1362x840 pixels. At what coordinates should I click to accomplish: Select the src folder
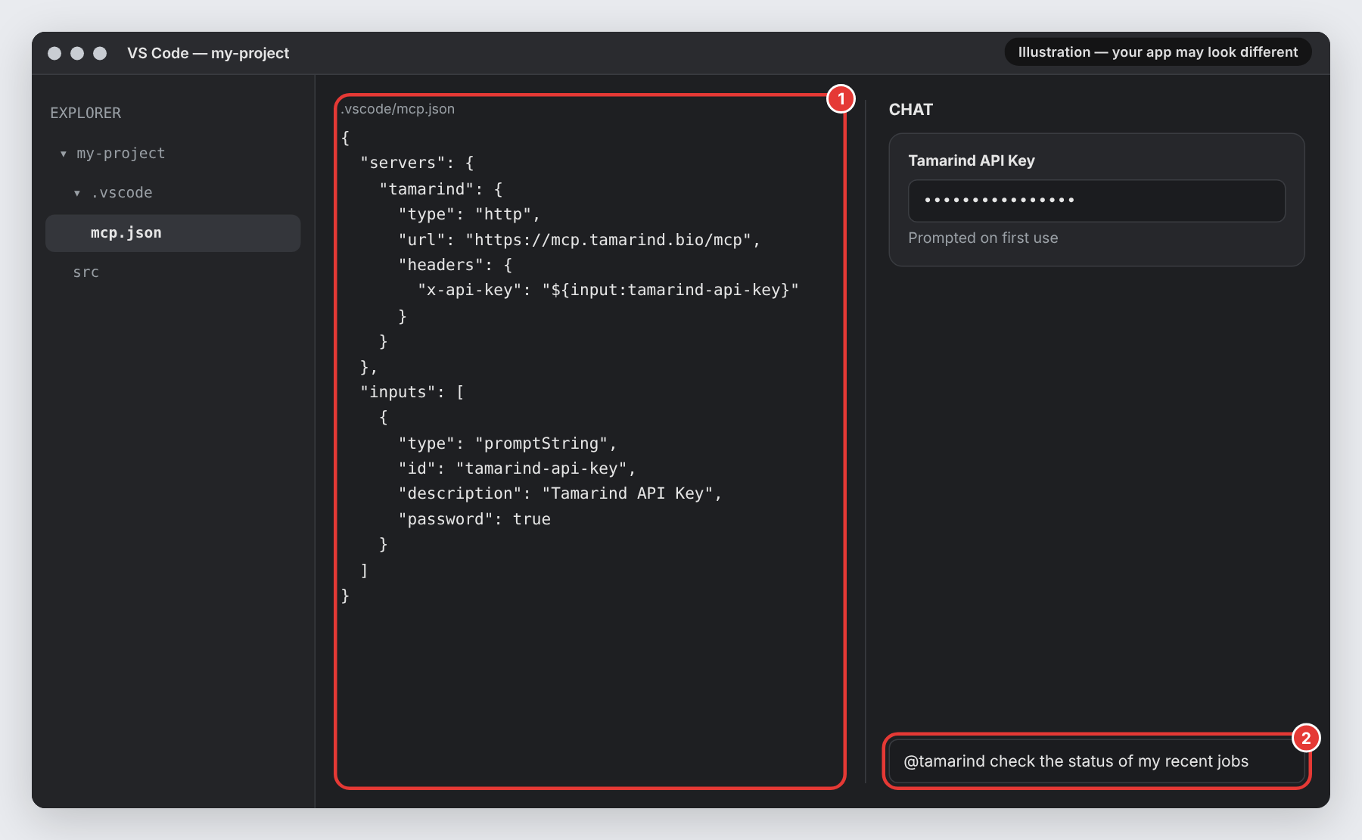coord(86,272)
